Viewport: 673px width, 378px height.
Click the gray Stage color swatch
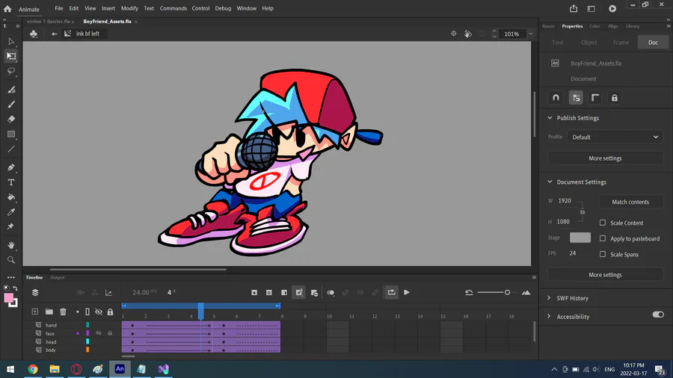pyautogui.click(x=580, y=238)
